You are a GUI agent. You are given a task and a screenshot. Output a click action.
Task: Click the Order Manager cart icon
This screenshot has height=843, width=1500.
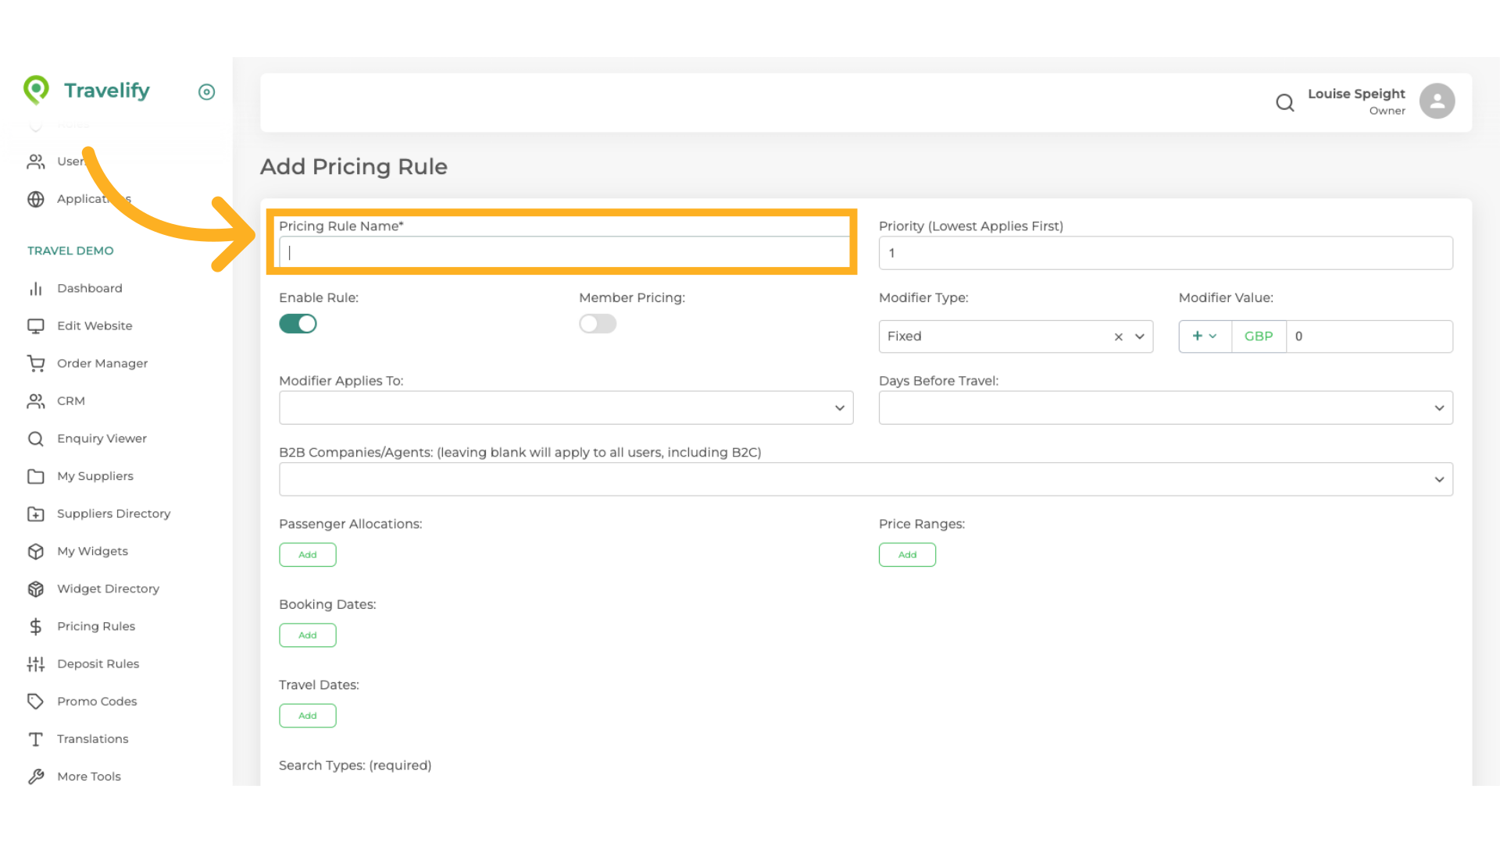point(36,363)
